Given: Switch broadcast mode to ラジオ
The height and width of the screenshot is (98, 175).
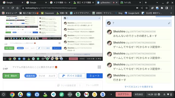Looking at the screenshot, I should point(42,76).
